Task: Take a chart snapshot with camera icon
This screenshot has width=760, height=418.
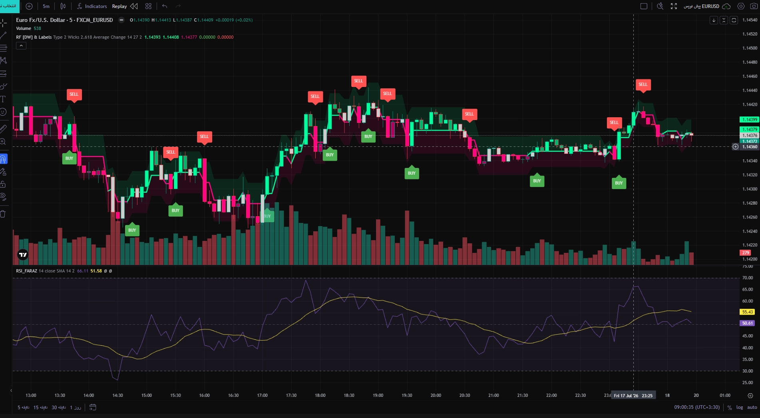Action: [754, 6]
